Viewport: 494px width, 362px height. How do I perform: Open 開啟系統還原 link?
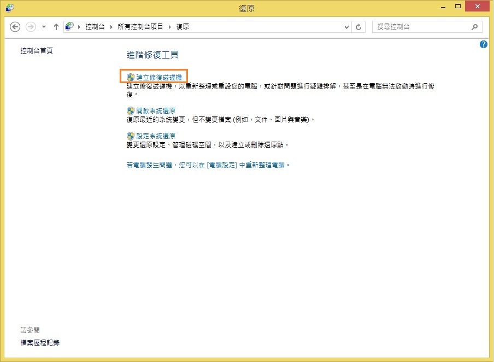[x=156, y=110]
